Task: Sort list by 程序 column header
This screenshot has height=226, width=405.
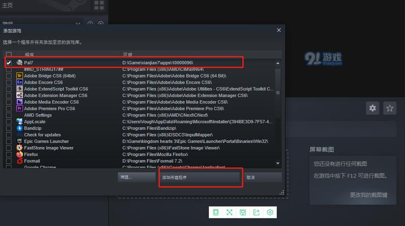Action: pos(29,54)
